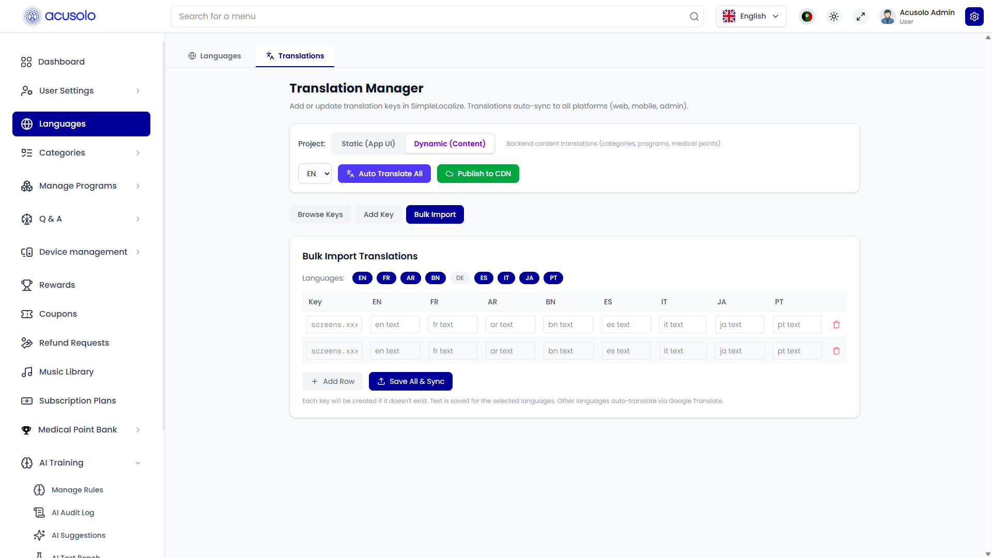Open AI Audit Log icon
992x558 pixels.
click(39, 513)
